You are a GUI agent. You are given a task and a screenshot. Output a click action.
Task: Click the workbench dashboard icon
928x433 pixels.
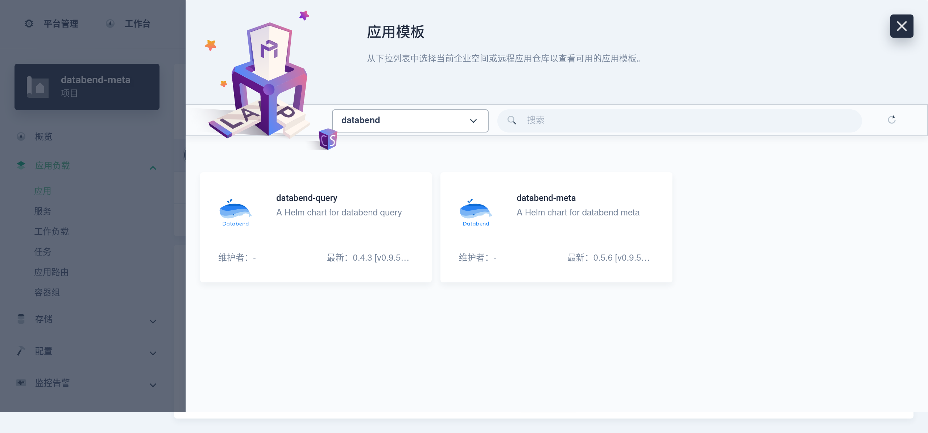point(110,24)
